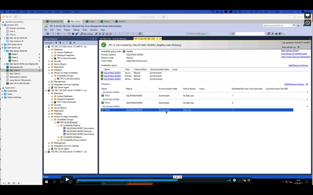The image size is (313, 195).
Task: Click the View Cluster Quorum Information link
Action: [x=296, y=57]
